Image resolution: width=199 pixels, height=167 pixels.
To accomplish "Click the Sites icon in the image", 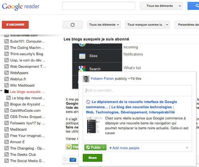I will 82,56.
